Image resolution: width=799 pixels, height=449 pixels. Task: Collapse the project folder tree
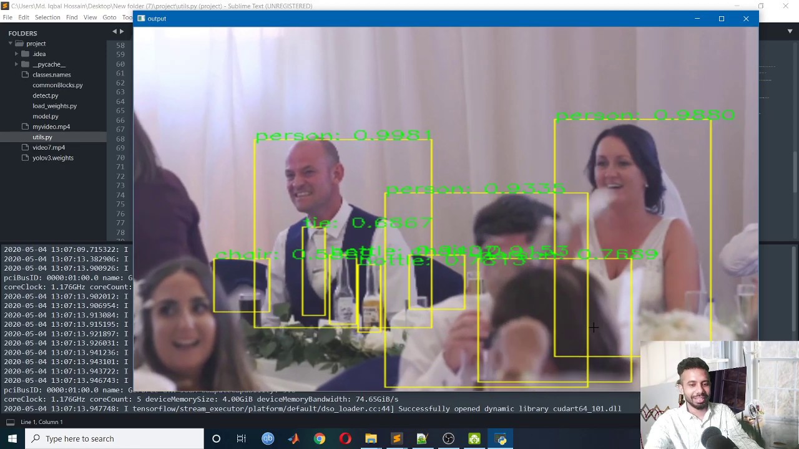point(11,44)
